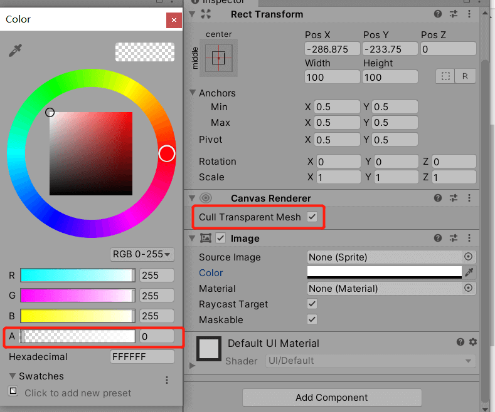Adjust the R red channel slider
495x412 pixels.
click(78, 276)
